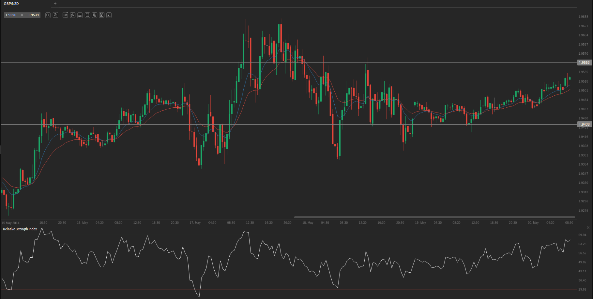Click the zoom in magnifier icon
This screenshot has width=593, height=299.
pos(55,15)
